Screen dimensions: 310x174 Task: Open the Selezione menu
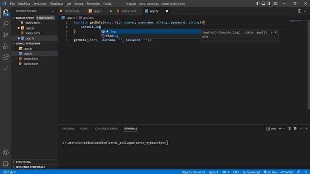coord(40,3)
